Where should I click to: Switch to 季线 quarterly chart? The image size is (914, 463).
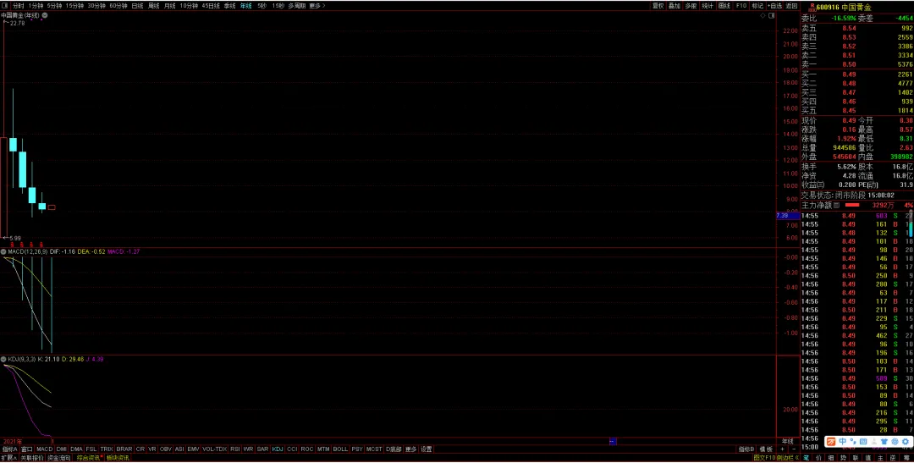point(229,5)
